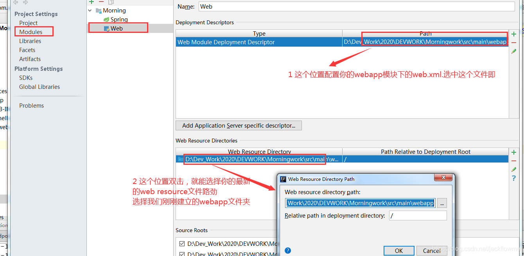Click the Web facet icon in the tree
This screenshot has height=256, width=524.
pyautogui.click(x=106, y=28)
